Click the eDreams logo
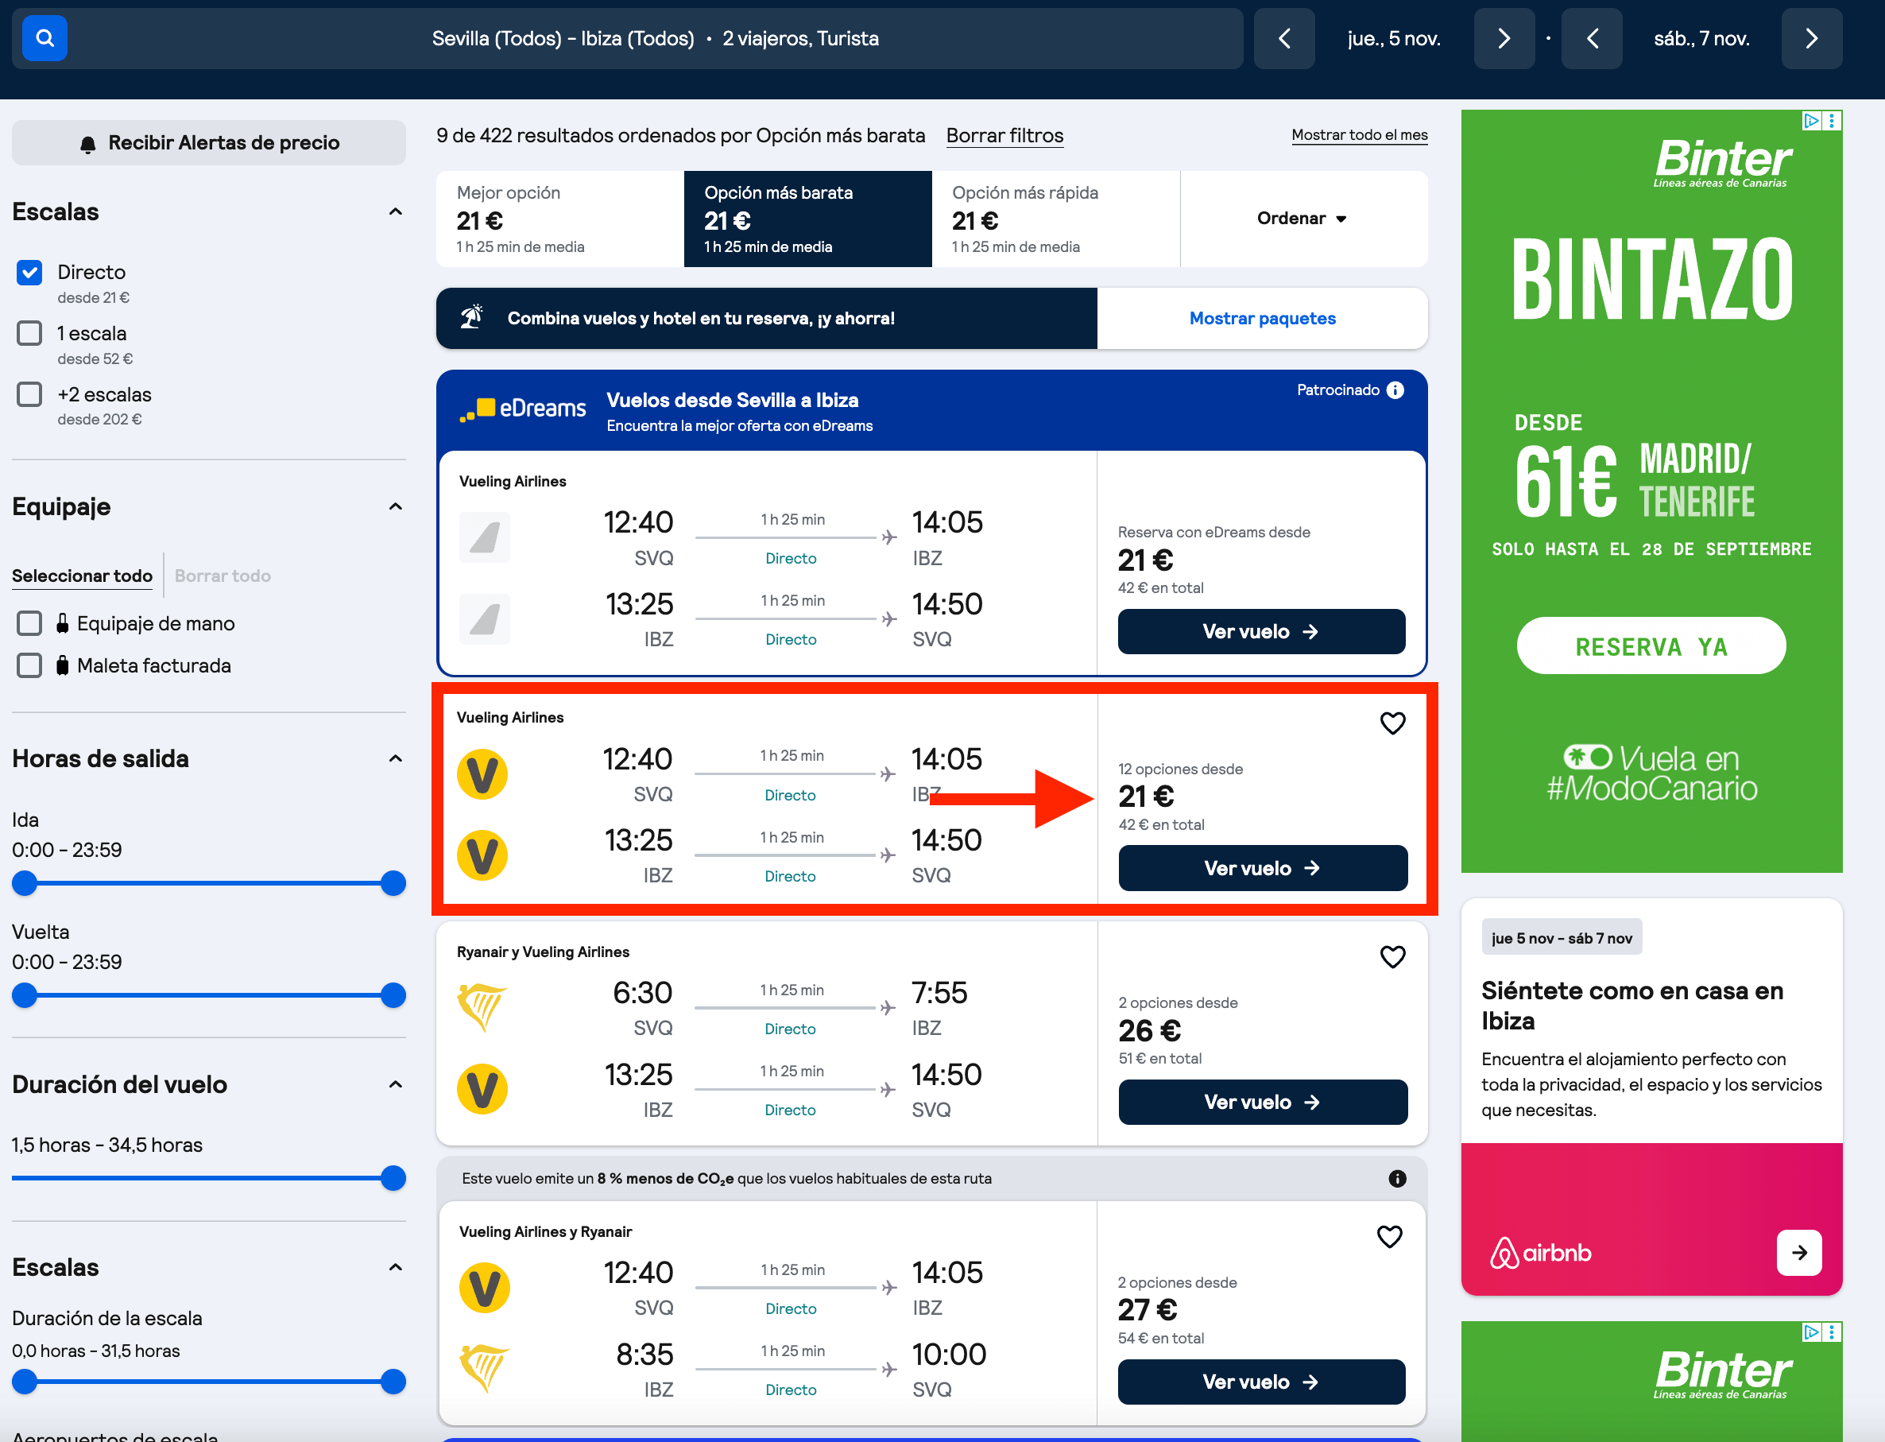This screenshot has width=1885, height=1442. 523,409
